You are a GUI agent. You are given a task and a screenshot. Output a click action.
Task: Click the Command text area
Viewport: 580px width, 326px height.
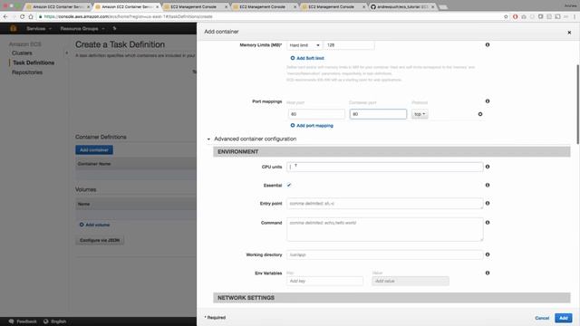pyautogui.click(x=384, y=229)
